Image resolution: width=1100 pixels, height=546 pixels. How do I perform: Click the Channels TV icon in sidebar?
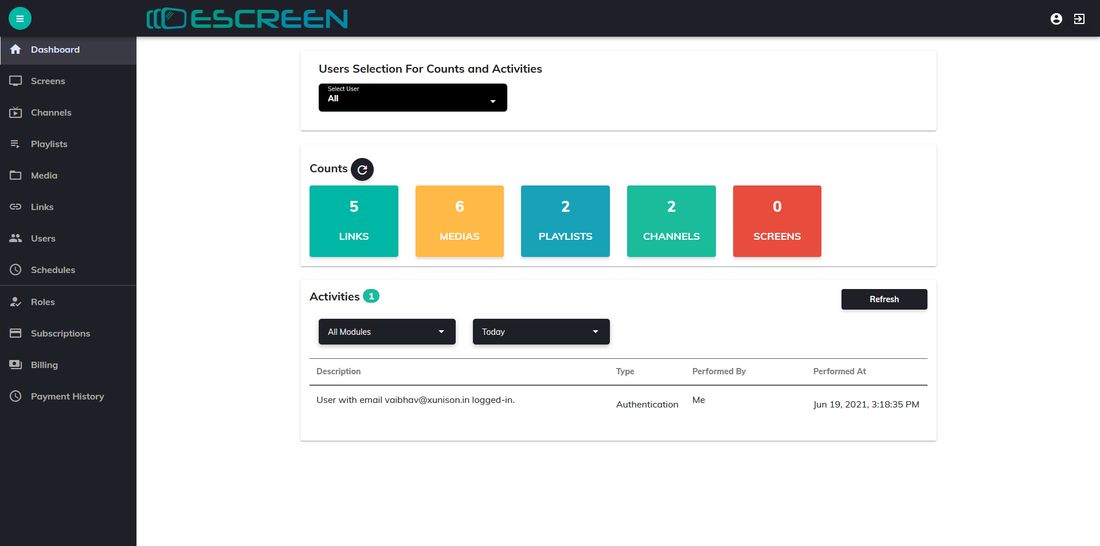click(x=15, y=113)
